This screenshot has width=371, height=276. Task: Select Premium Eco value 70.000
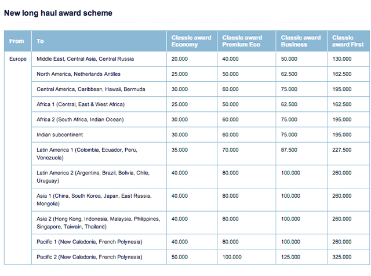coord(231,150)
